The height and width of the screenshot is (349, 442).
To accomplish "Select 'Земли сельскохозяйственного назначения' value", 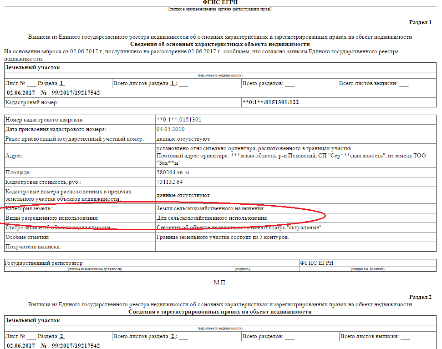I will coord(209,209).
